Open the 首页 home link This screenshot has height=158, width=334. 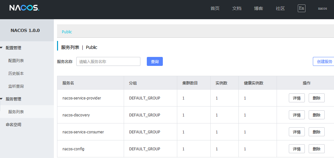tap(215, 9)
